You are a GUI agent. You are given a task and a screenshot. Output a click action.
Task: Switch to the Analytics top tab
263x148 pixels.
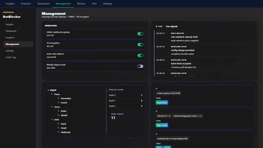[26, 4]
